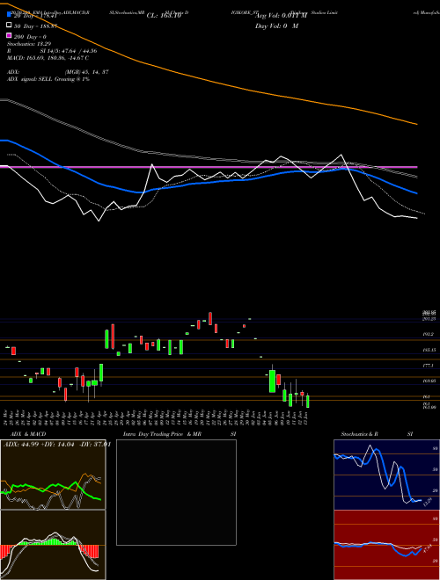Click the white 50 Day legend swatch
This screenshot has height=580, width=440.
9,25
